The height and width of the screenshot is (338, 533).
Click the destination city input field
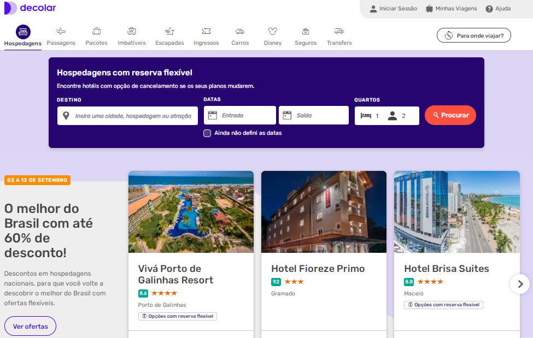pyautogui.click(x=127, y=116)
